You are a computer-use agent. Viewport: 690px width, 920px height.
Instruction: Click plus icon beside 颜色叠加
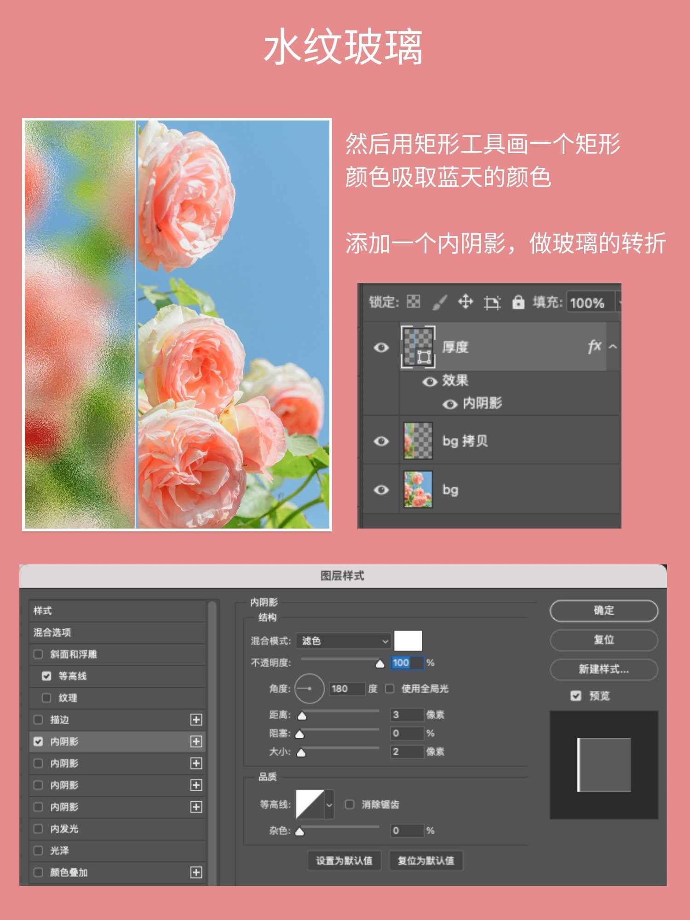click(196, 872)
